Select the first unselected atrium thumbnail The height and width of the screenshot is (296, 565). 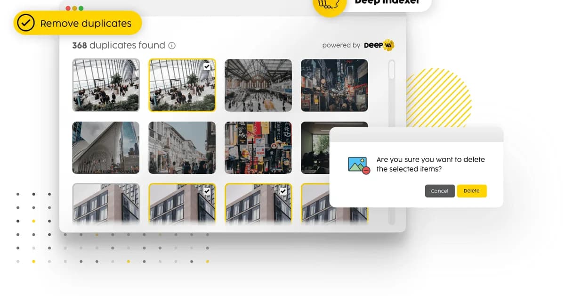pyautogui.click(x=106, y=85)
